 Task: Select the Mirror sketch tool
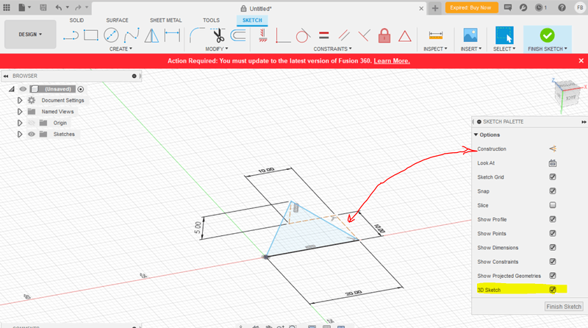coord(151,35)
